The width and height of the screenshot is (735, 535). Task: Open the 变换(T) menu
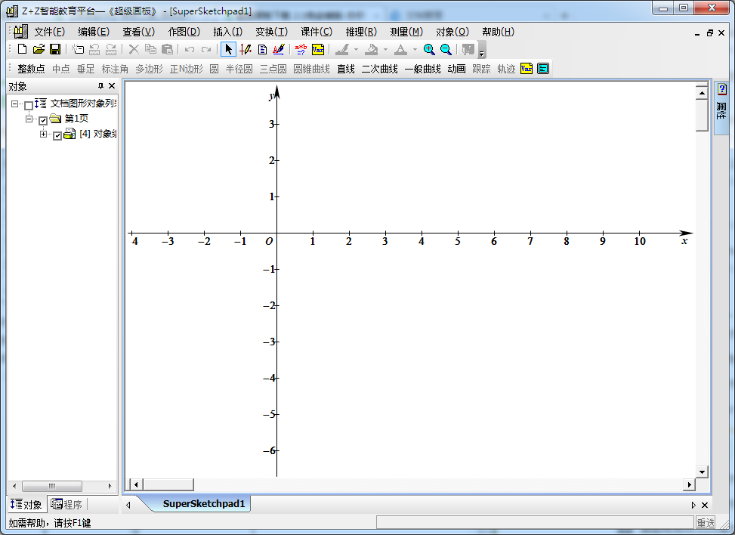pyautogui.click(x=271, y=32)
